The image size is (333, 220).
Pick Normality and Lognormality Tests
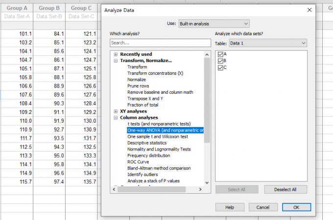(x=159, y=150)
